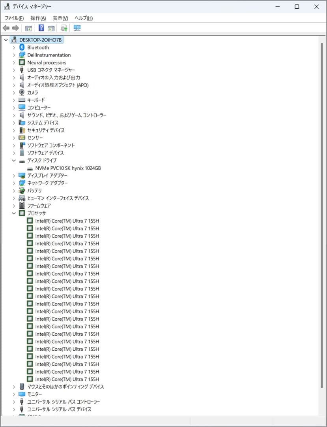
Task: Click the Back navigation arrow icon
Action: pyautogui.click(x=6, y=28)
